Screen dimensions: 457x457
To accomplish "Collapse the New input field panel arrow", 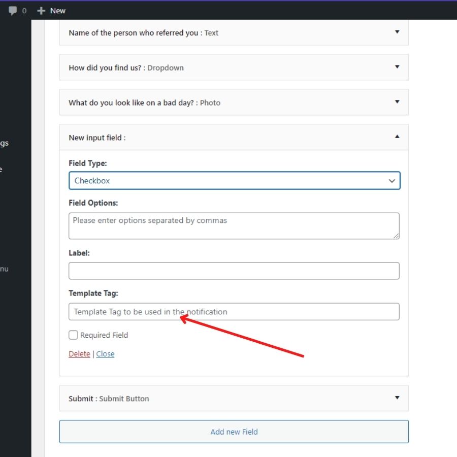I will click(x=397, y=137).
